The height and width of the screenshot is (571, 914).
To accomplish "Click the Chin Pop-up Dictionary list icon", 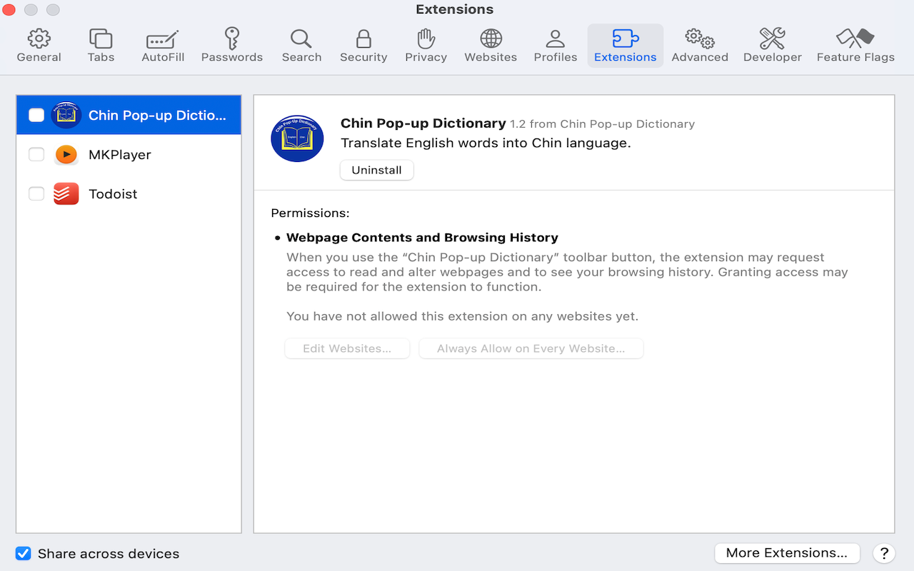I will [x=66, y=115].
